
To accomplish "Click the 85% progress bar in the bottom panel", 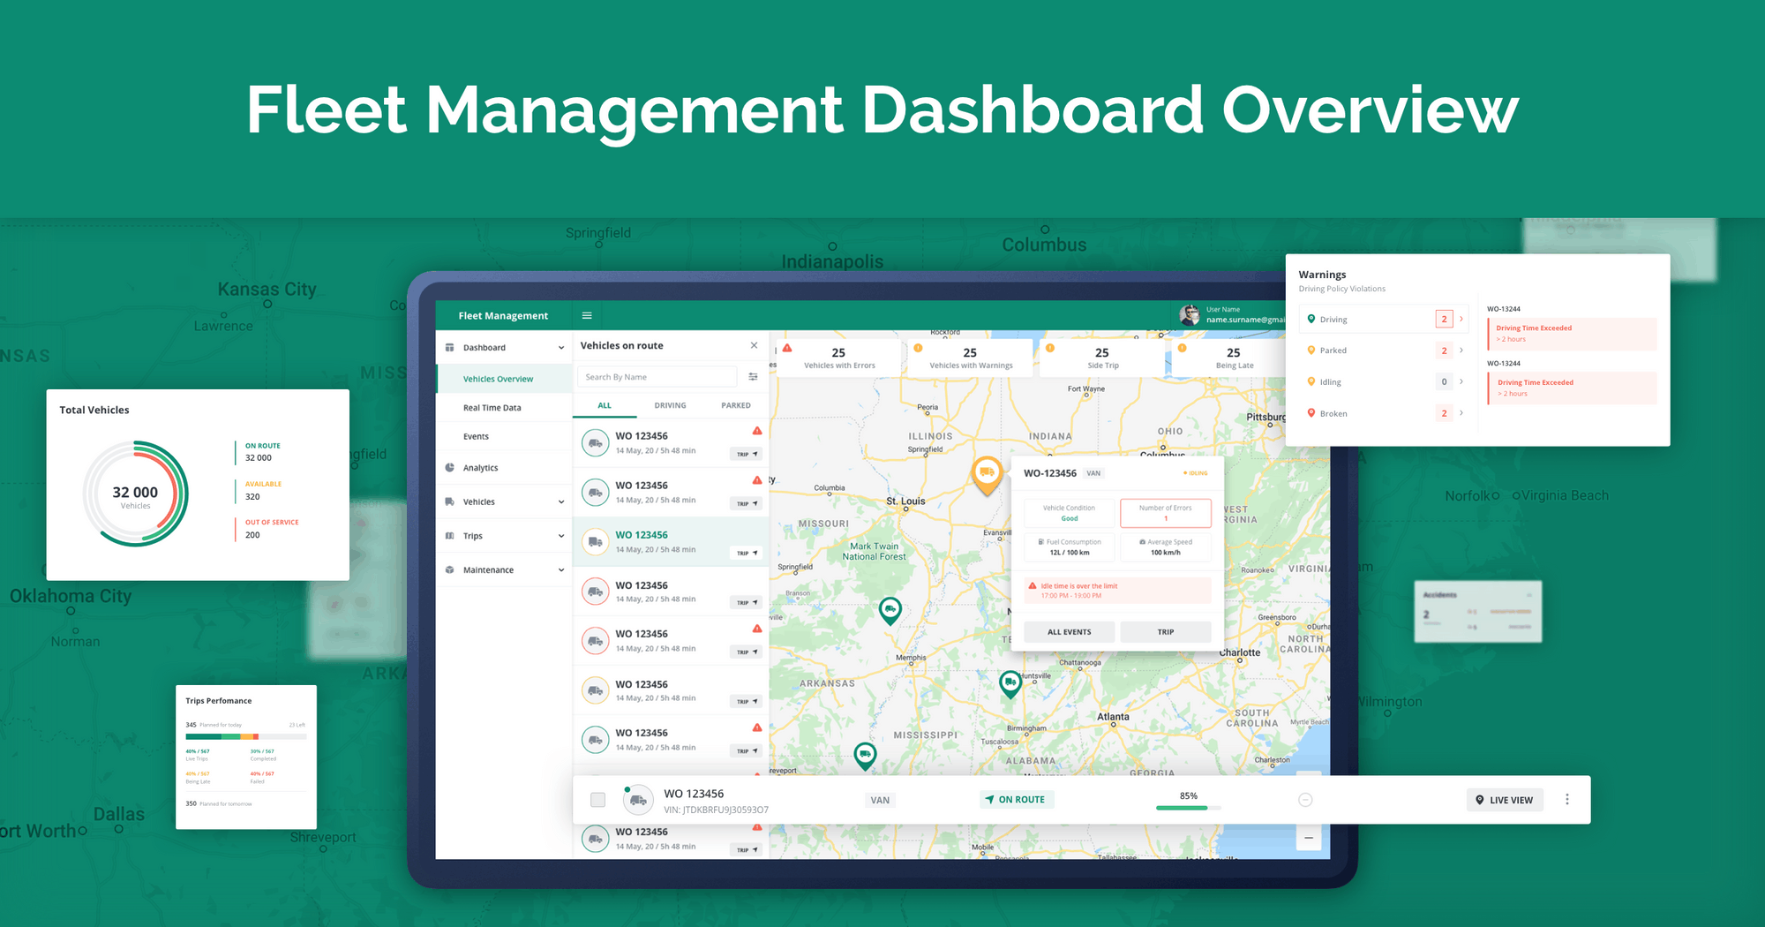I will tap(1187, 806).
